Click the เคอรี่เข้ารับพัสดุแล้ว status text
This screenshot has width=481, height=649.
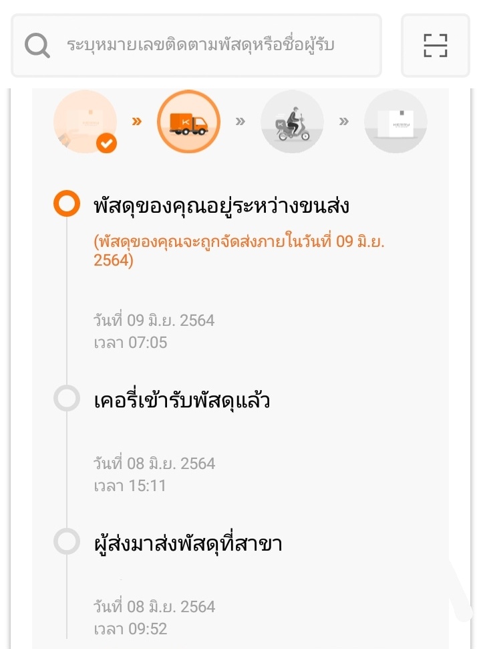pos(182,401)
